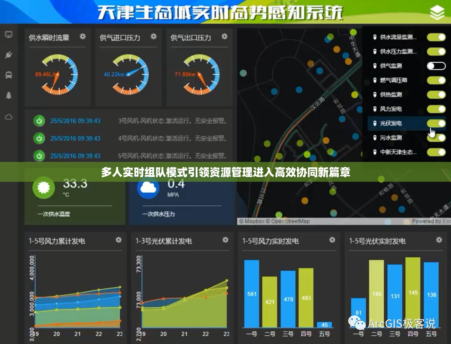This screenshot has width=451, height=344.
Task: Click the Mapbox attribution link on the map
Action: click(253, 221)
